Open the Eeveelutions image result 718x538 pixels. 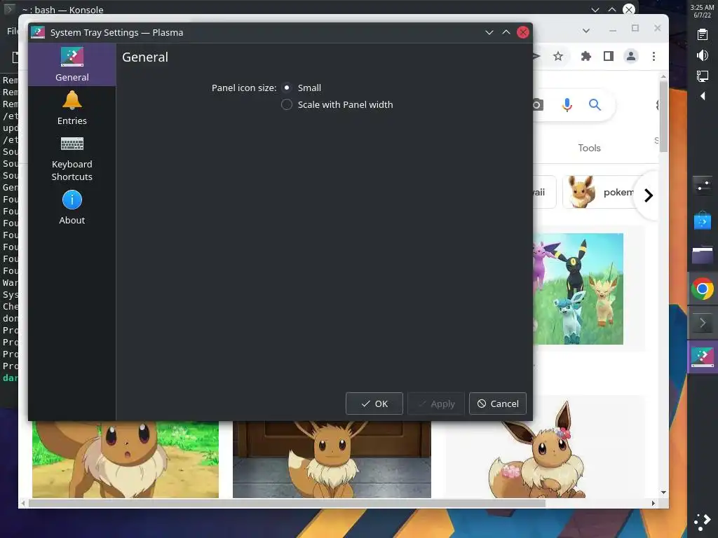[578, 289]
